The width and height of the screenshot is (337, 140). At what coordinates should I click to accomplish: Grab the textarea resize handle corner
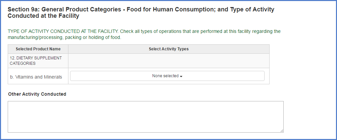pos(282,131)
